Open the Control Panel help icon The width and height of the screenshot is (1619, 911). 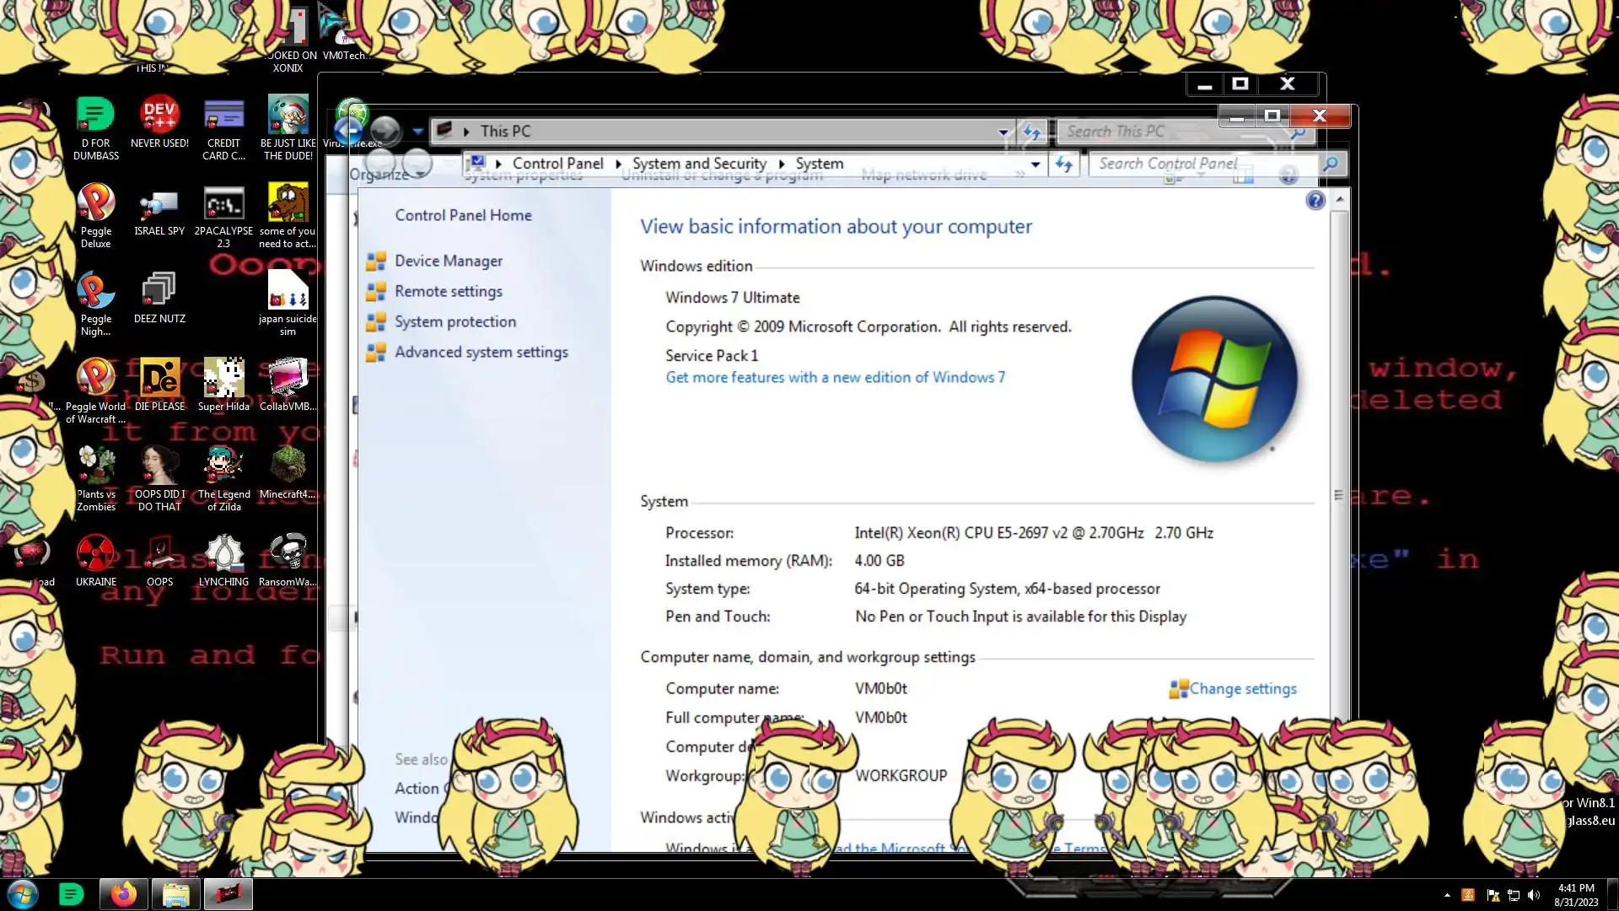(1315, 201)
